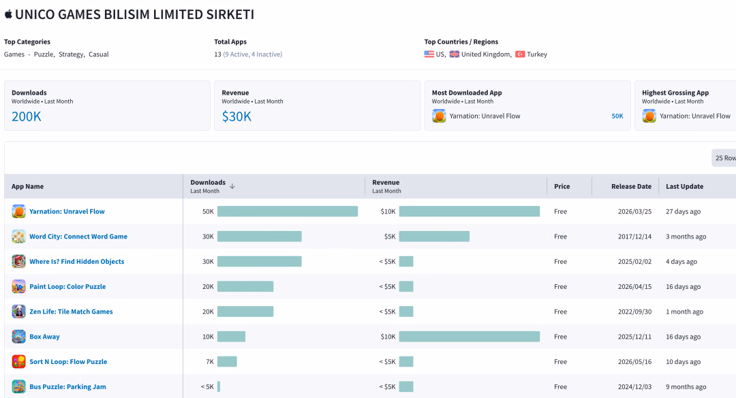Open the Where Is? Find Hidden Objects link
Image resolution: width=736 pixels, height=398 pixels.
pyautogui.click(x=77, y=262)
